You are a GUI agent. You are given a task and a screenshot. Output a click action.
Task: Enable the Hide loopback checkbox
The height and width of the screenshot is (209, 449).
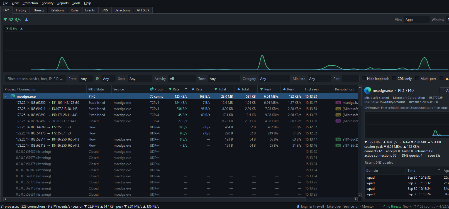(x=364, y=78)
